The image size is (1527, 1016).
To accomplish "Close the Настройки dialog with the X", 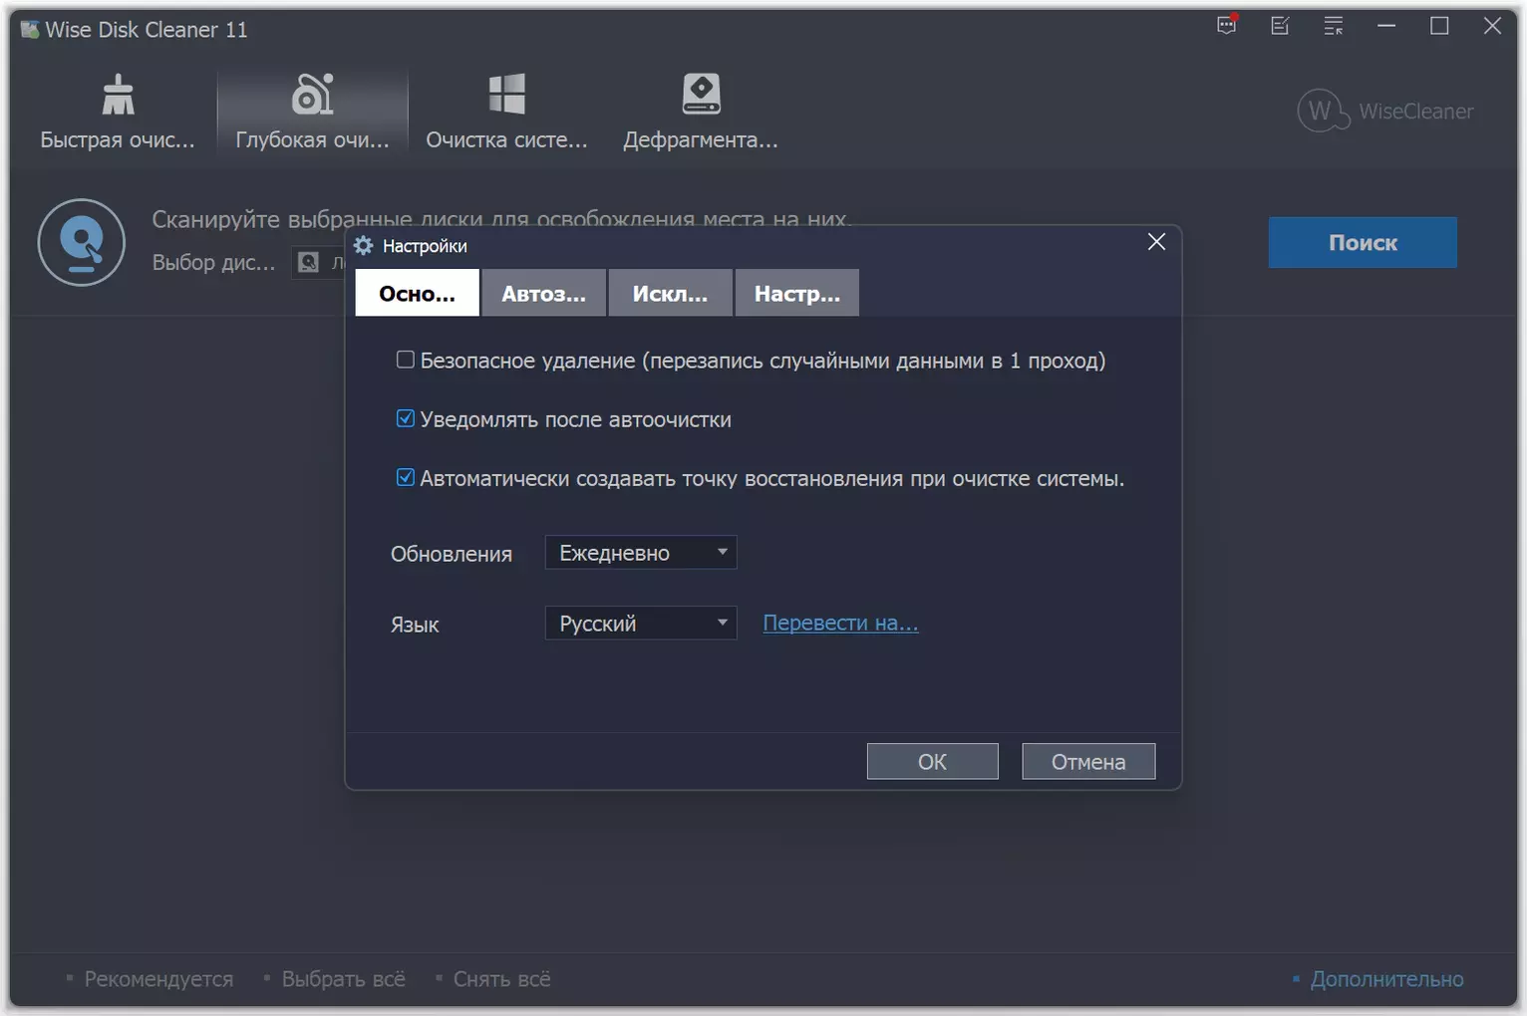I will 1156,242.
